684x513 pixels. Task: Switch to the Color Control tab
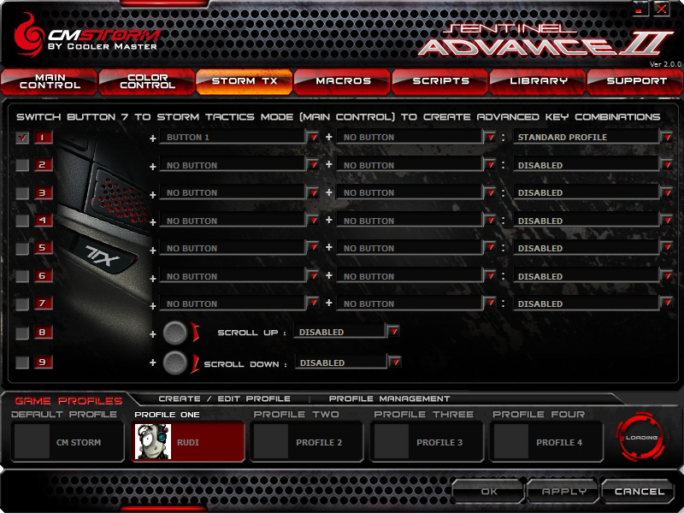(x=147, y=81)
